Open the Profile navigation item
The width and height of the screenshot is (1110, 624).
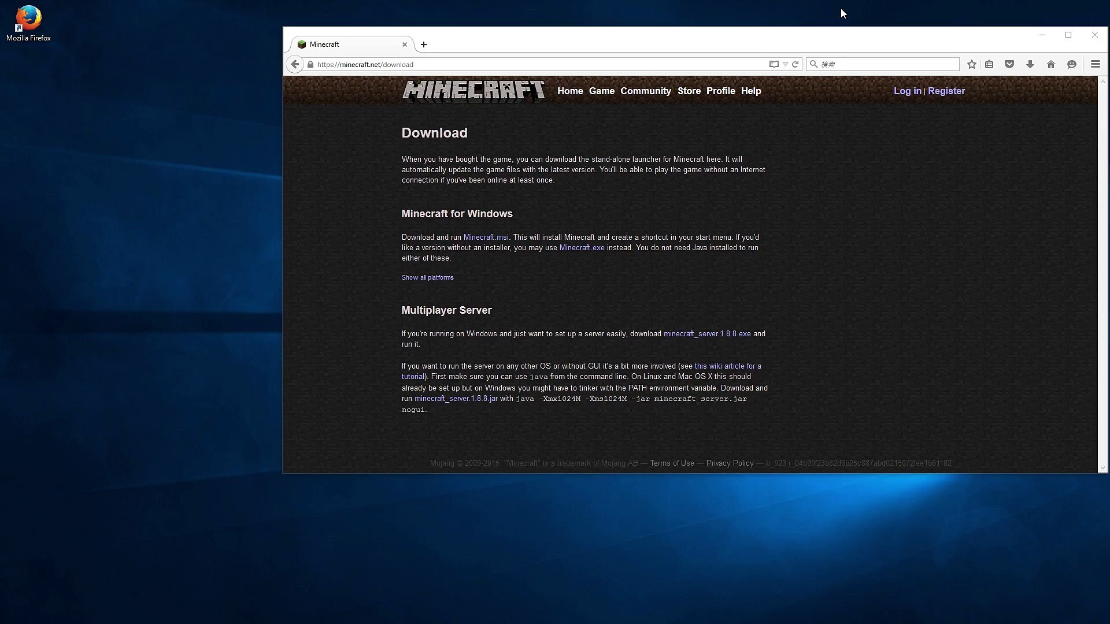721,91
